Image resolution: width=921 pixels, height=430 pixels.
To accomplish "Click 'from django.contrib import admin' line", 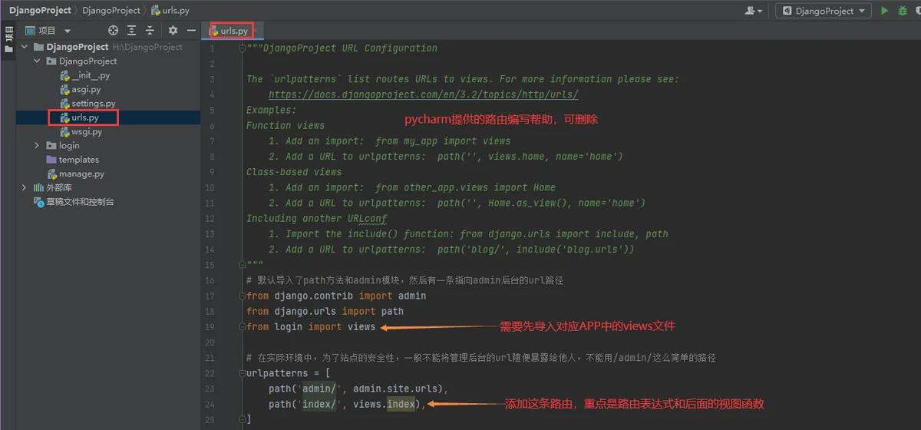I will coord(336,296).
